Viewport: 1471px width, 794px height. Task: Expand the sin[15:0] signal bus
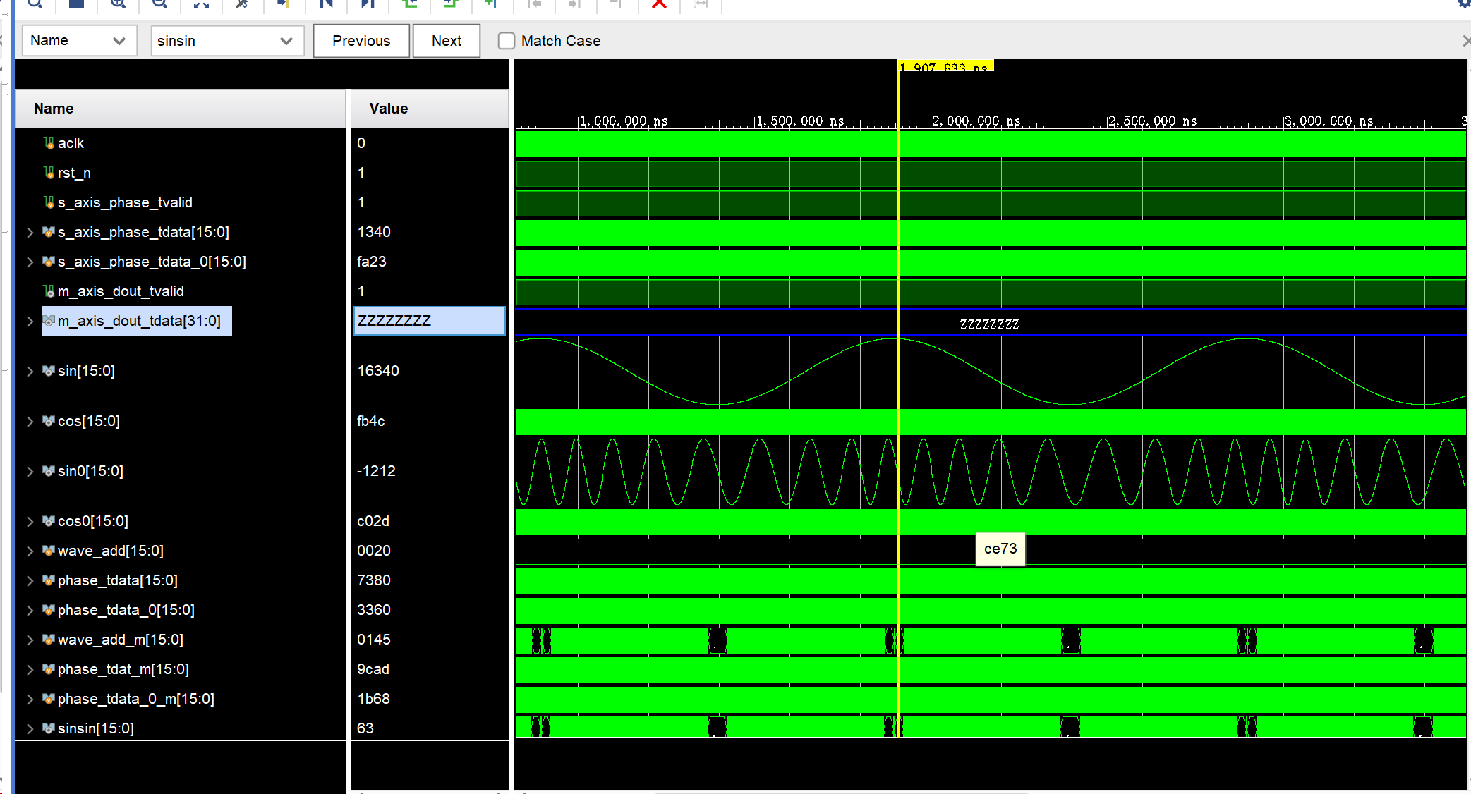point(30,372)
